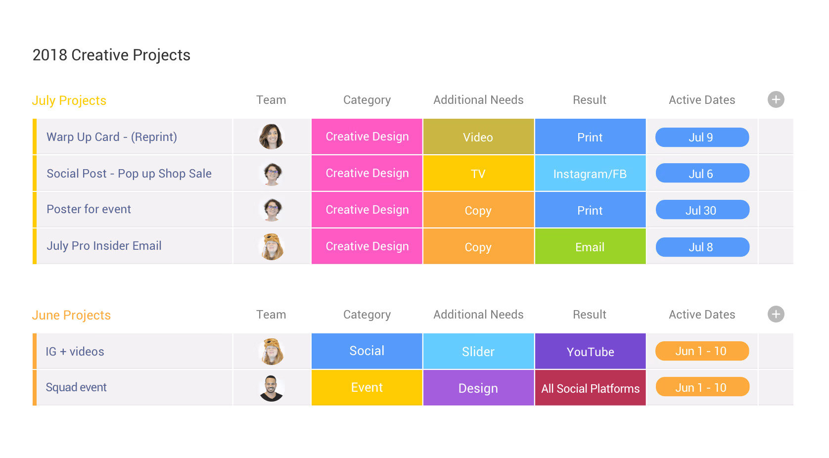Change the Instagram/FB result status

(590, 174)
